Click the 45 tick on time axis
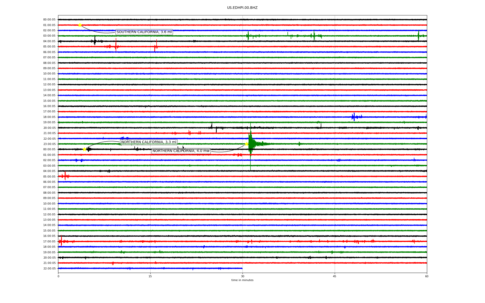The width and height of the screenshot is (485, 303). coord(335,276)
